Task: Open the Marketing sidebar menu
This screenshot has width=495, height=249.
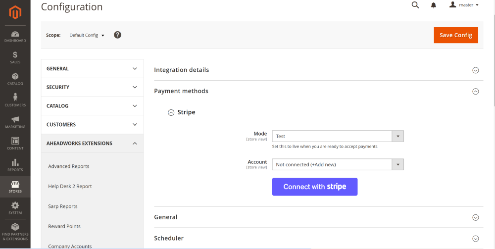Action: click(15, 122)
